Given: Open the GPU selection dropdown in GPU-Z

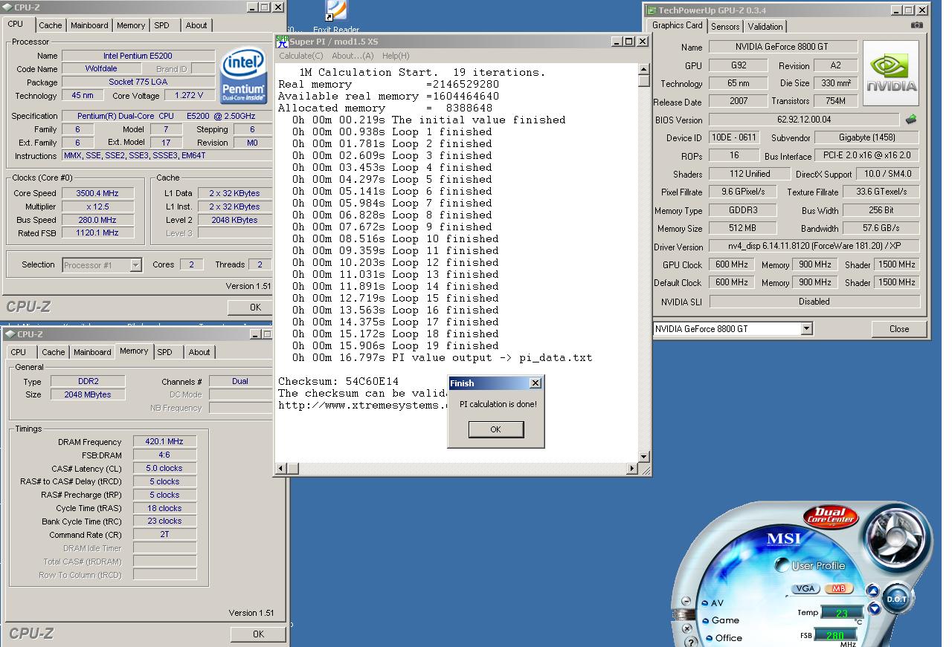Looking at the screenshot, I should pos(806,328).
